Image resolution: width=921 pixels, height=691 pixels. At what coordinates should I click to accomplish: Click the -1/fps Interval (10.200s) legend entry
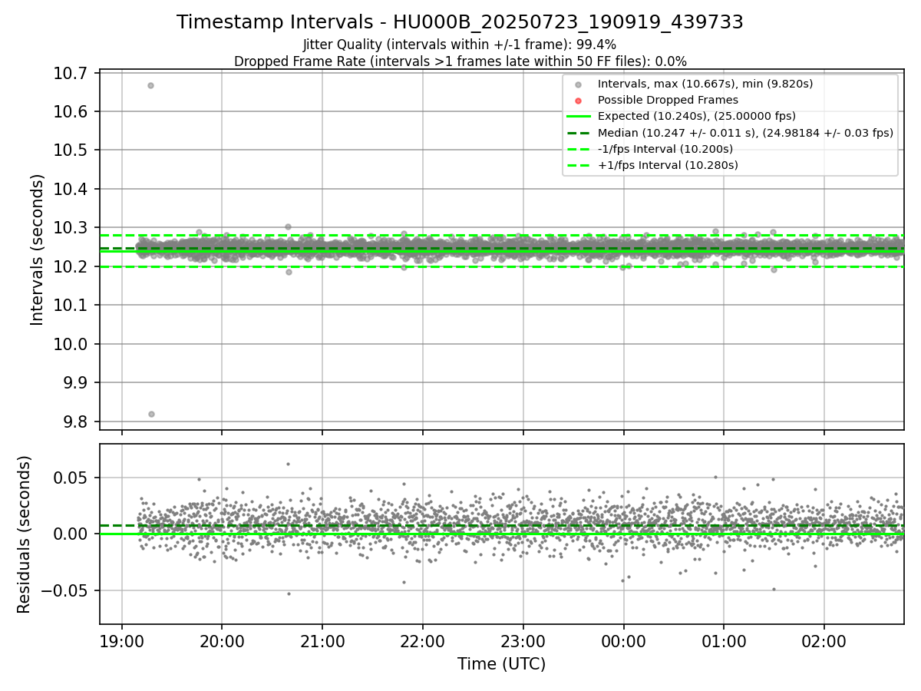665,149
